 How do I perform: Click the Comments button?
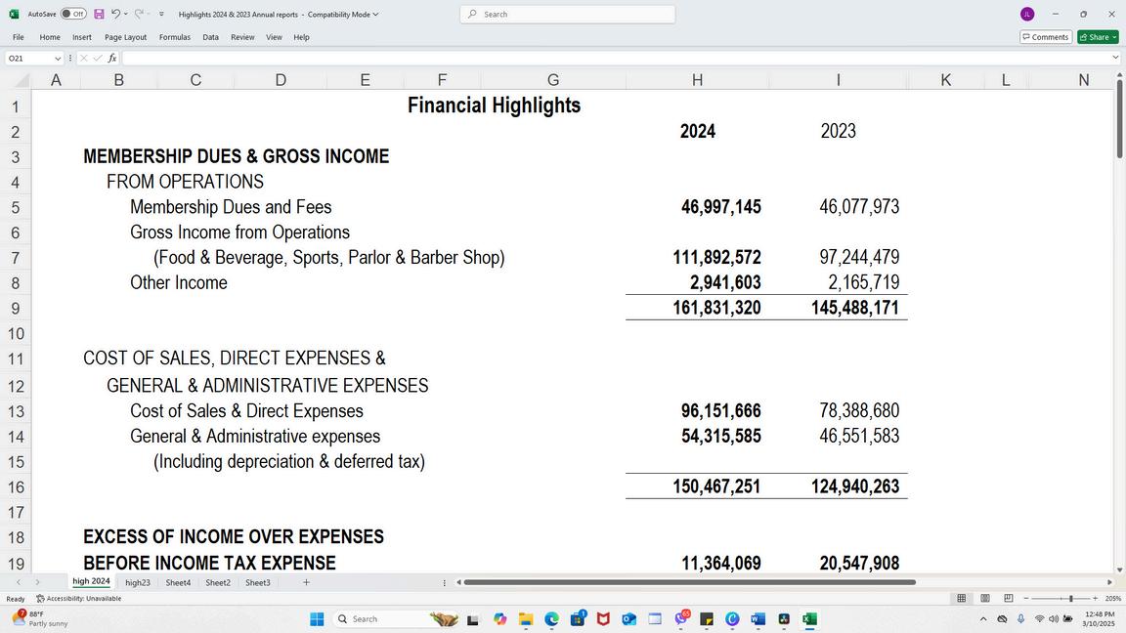tap(1046, 37)
